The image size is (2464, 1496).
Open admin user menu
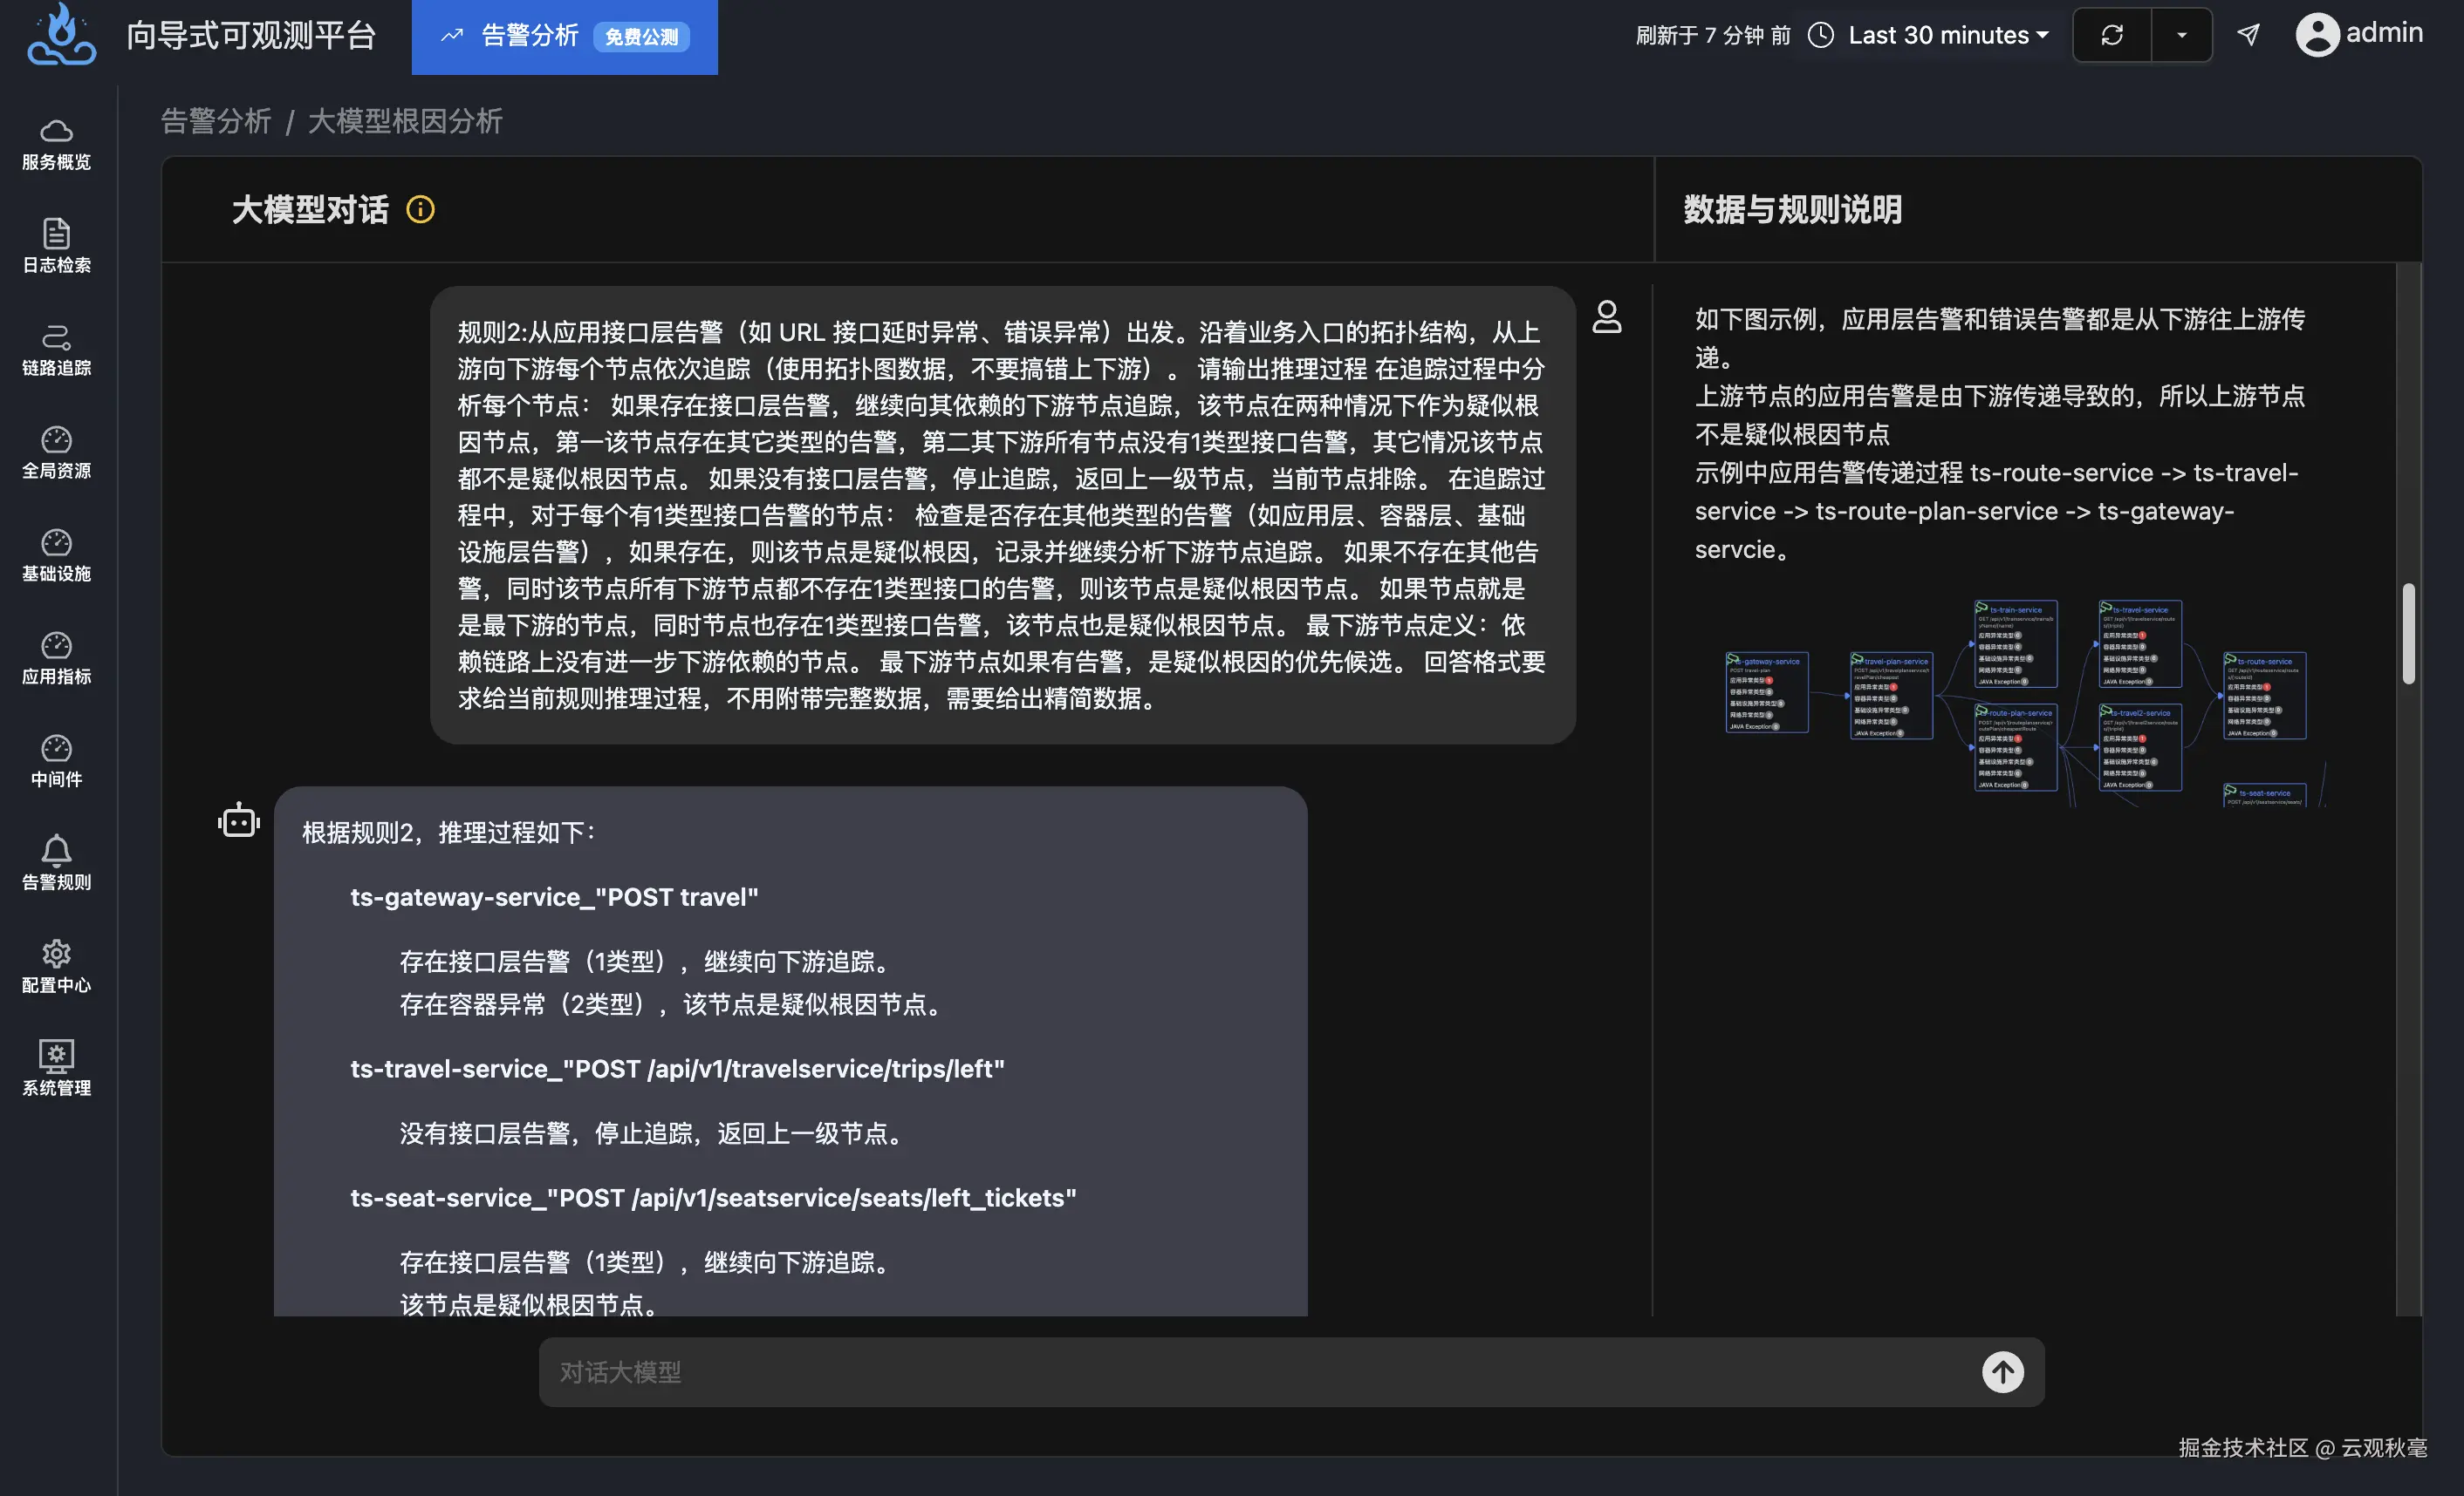coord(2358,35)
